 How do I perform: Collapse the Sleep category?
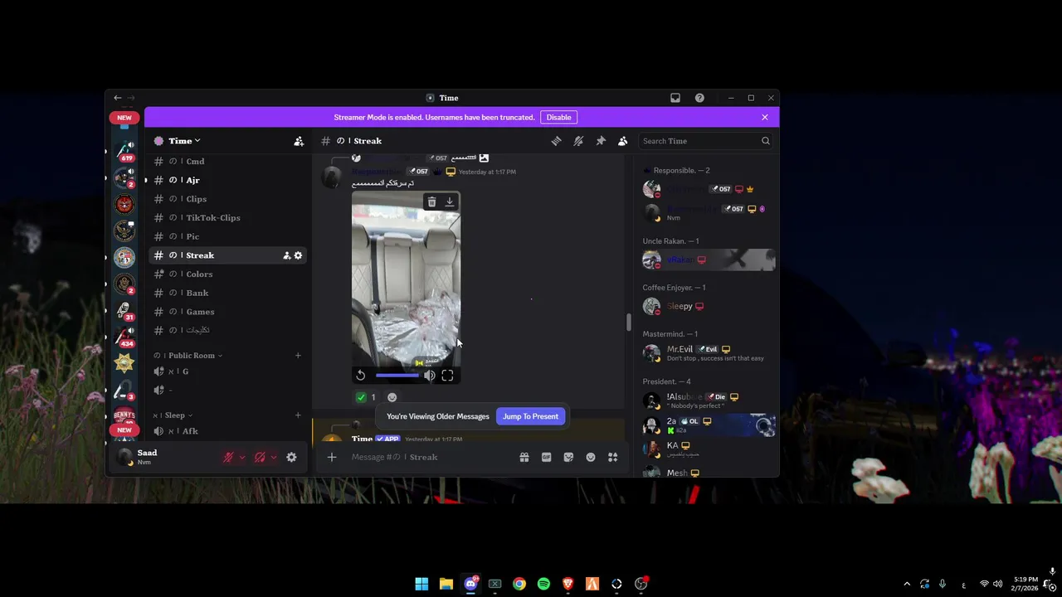pos(173,415)
